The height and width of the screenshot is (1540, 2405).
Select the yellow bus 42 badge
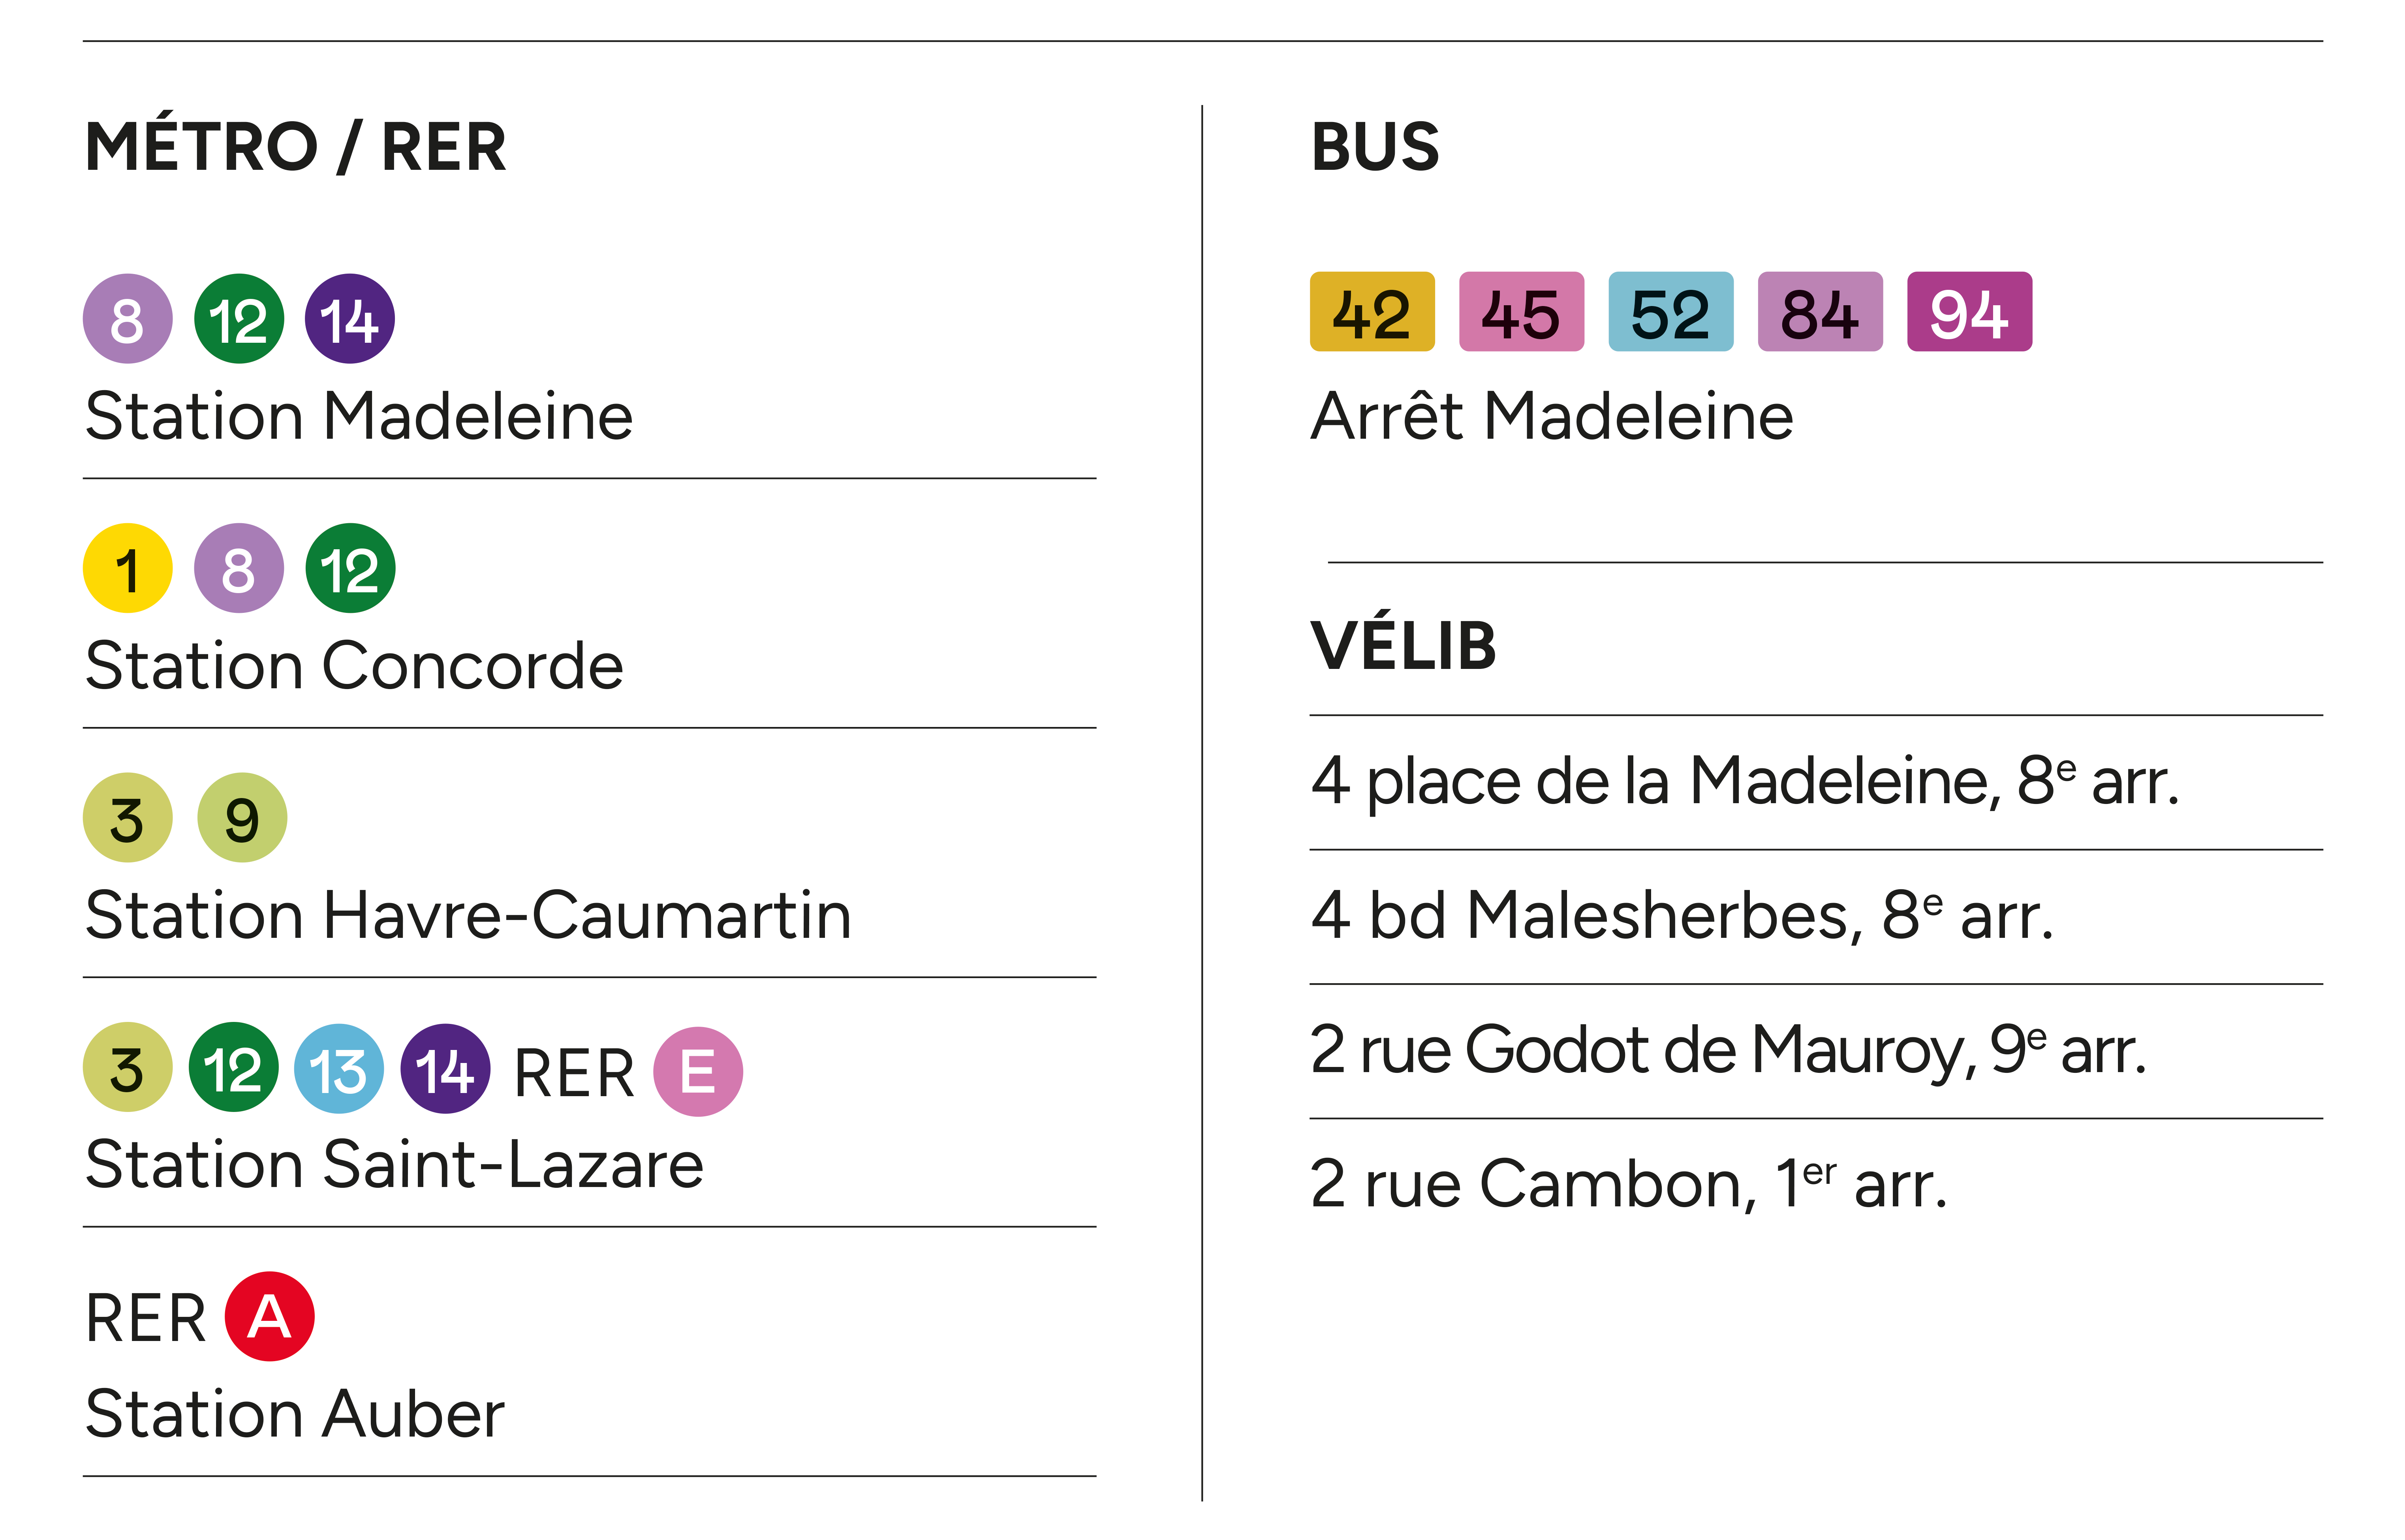[x=1372, y=312]
